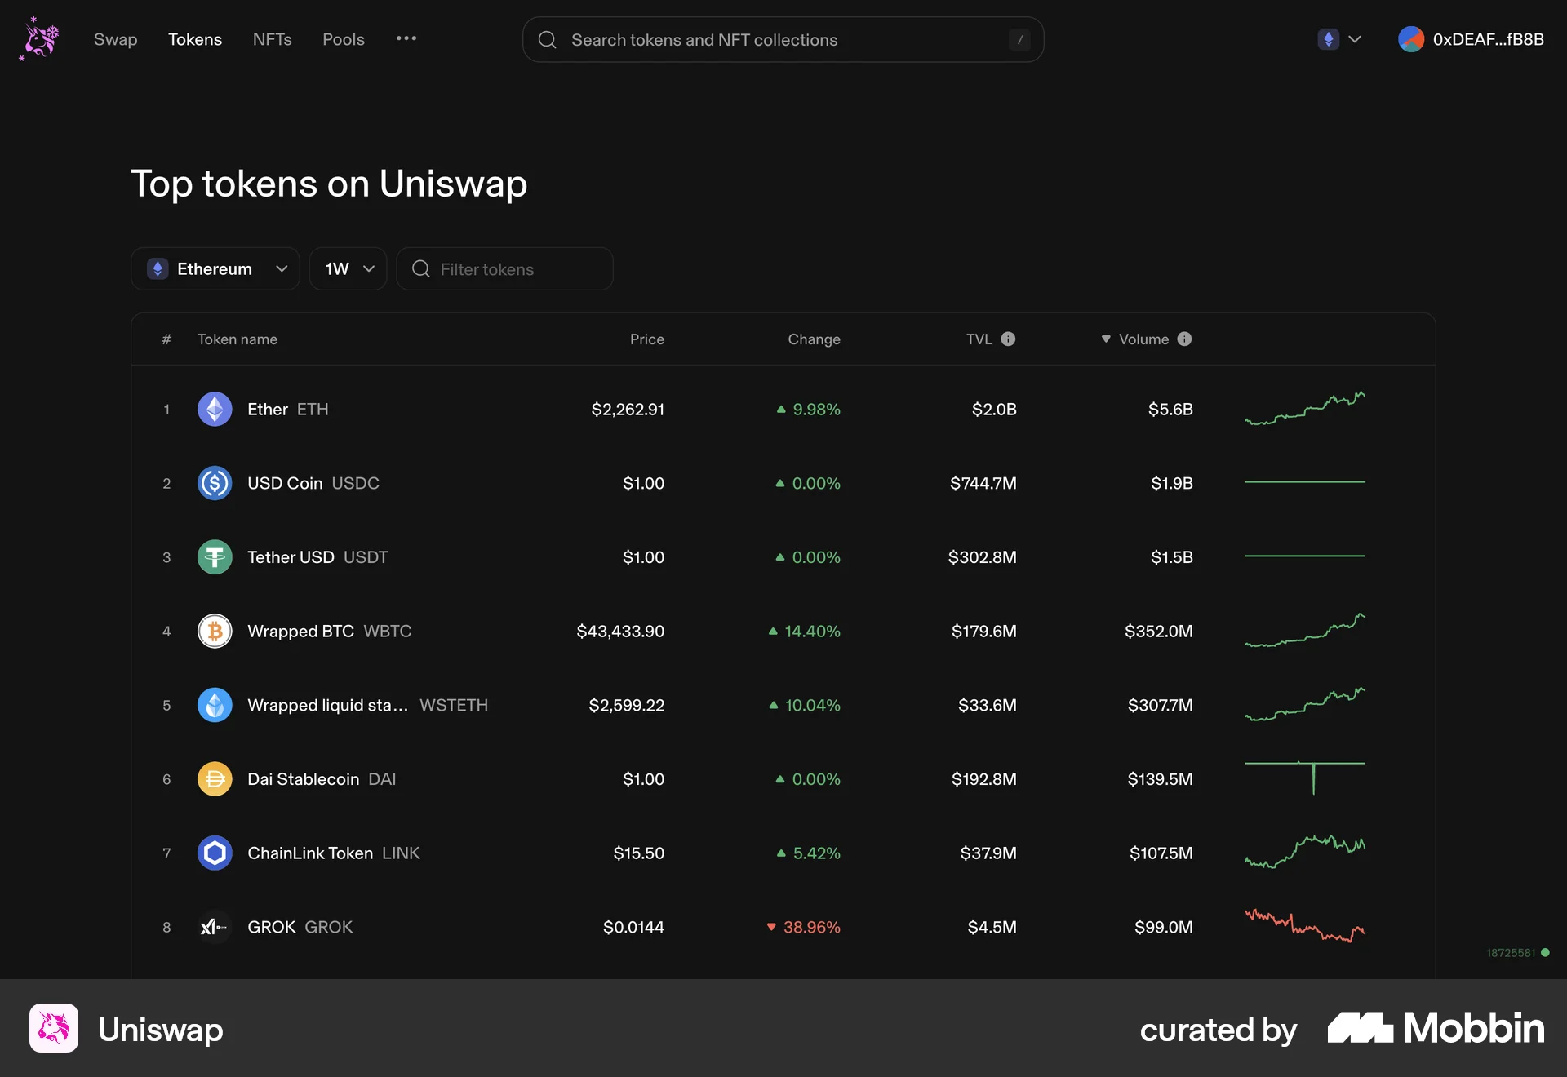Viewport: 1567px width, 1077px height.
Task: Click the Uniswap unicorn logo
Action: click(x=38, y=38)
